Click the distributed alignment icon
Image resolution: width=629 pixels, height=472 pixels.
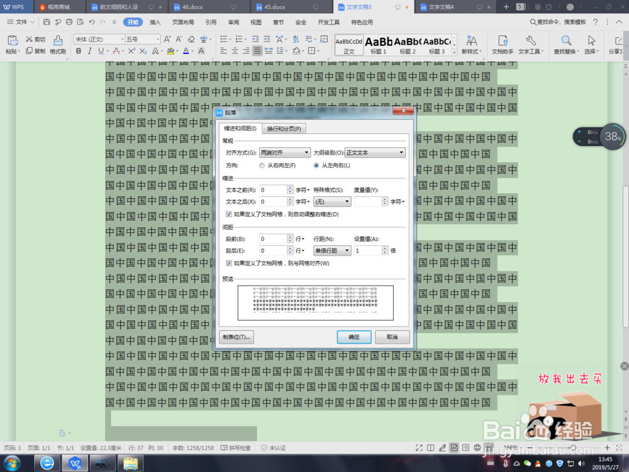pos(269,51)
